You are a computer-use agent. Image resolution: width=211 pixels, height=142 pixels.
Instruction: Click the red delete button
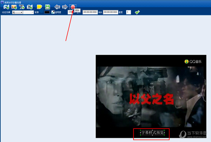73,7
